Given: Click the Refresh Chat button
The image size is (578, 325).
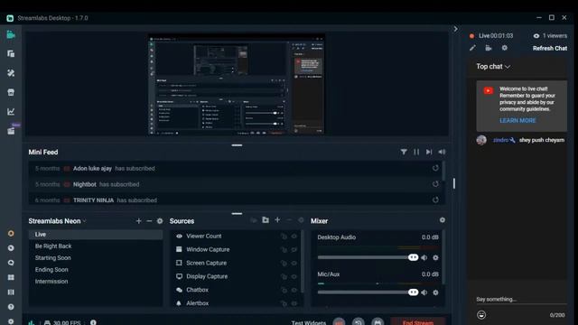Looking at the screenshot, I should (550, 48).
